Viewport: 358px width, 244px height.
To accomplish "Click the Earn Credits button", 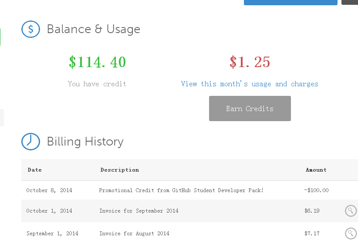I will tap(250, 108).
